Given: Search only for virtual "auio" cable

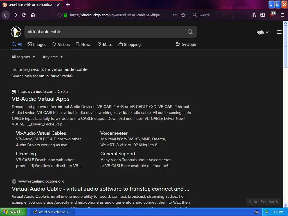Looking at the screenshot, I should pos(56,76).
